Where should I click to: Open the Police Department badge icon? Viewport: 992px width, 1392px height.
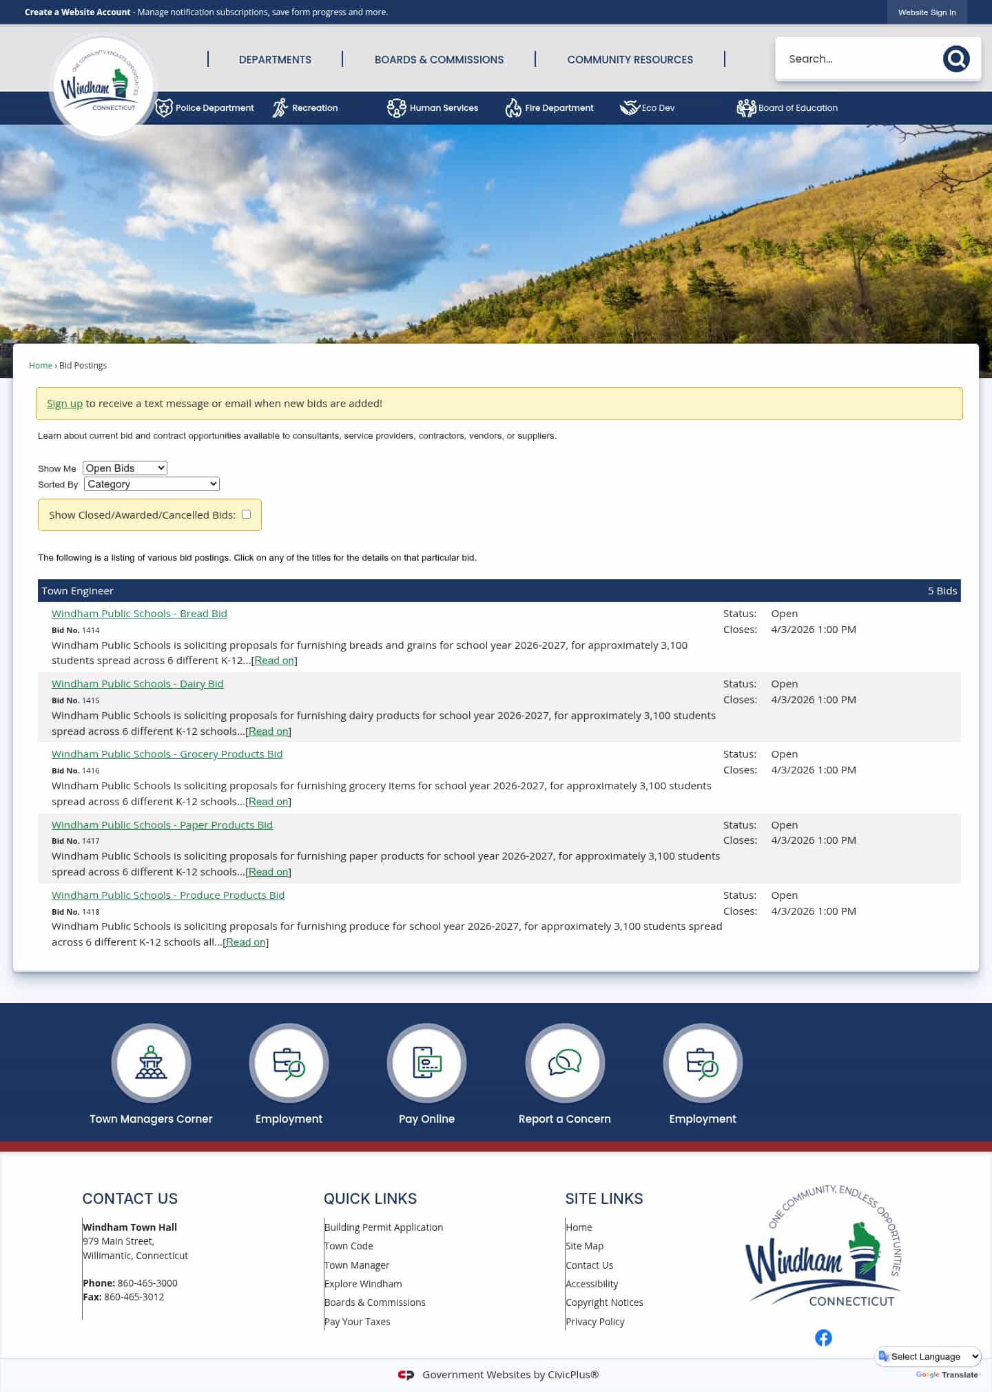coord(164,108)
